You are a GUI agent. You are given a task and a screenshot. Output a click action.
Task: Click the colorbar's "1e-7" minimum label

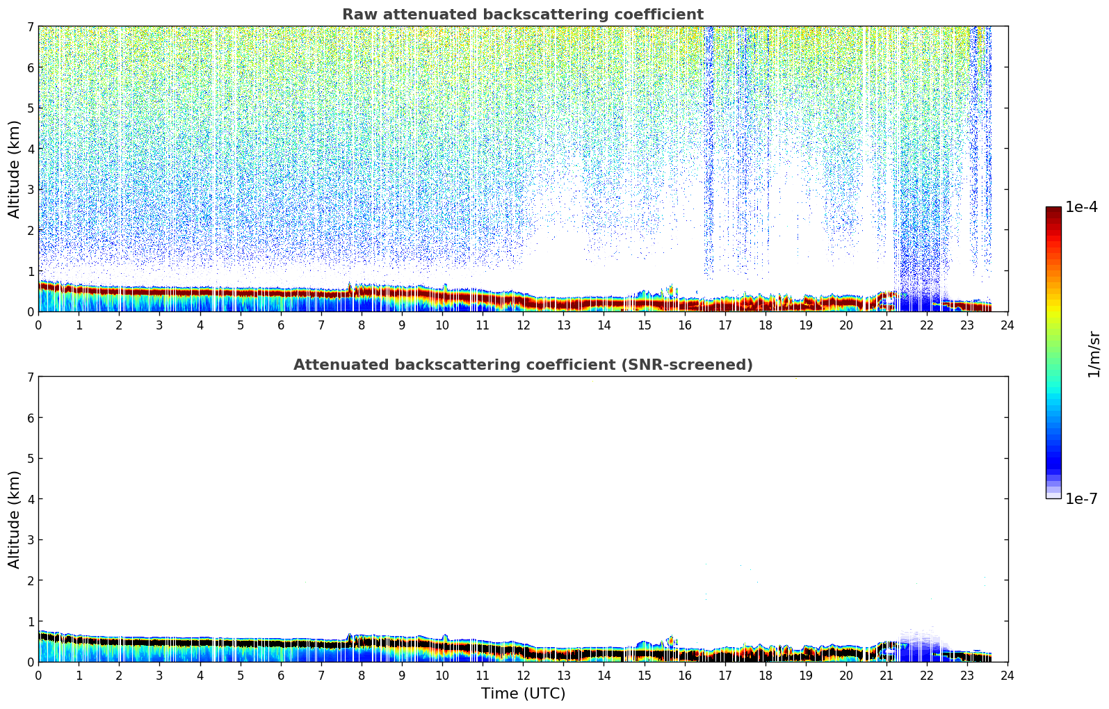pyautogui.click(x=1081, y=499)
